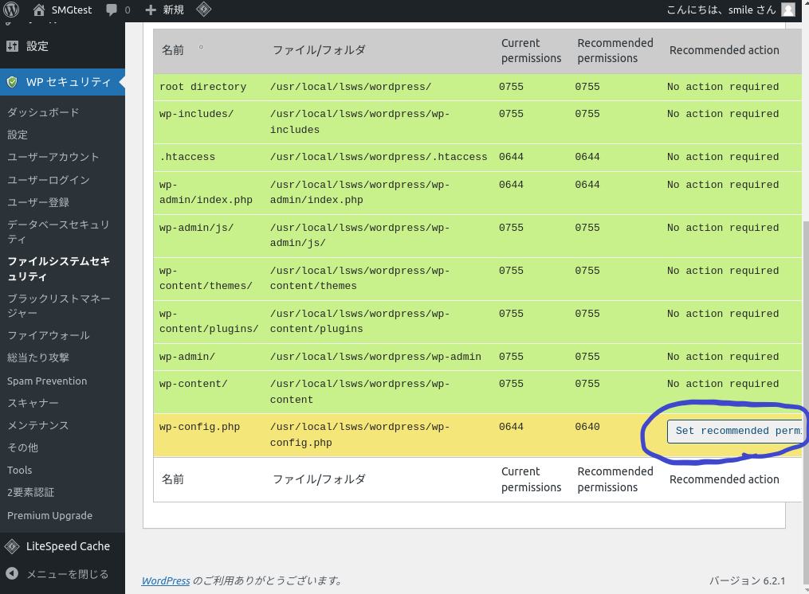Click wp-content/themes/ name cell
Viewport: 809px width, 594px height.
[206, 278]
